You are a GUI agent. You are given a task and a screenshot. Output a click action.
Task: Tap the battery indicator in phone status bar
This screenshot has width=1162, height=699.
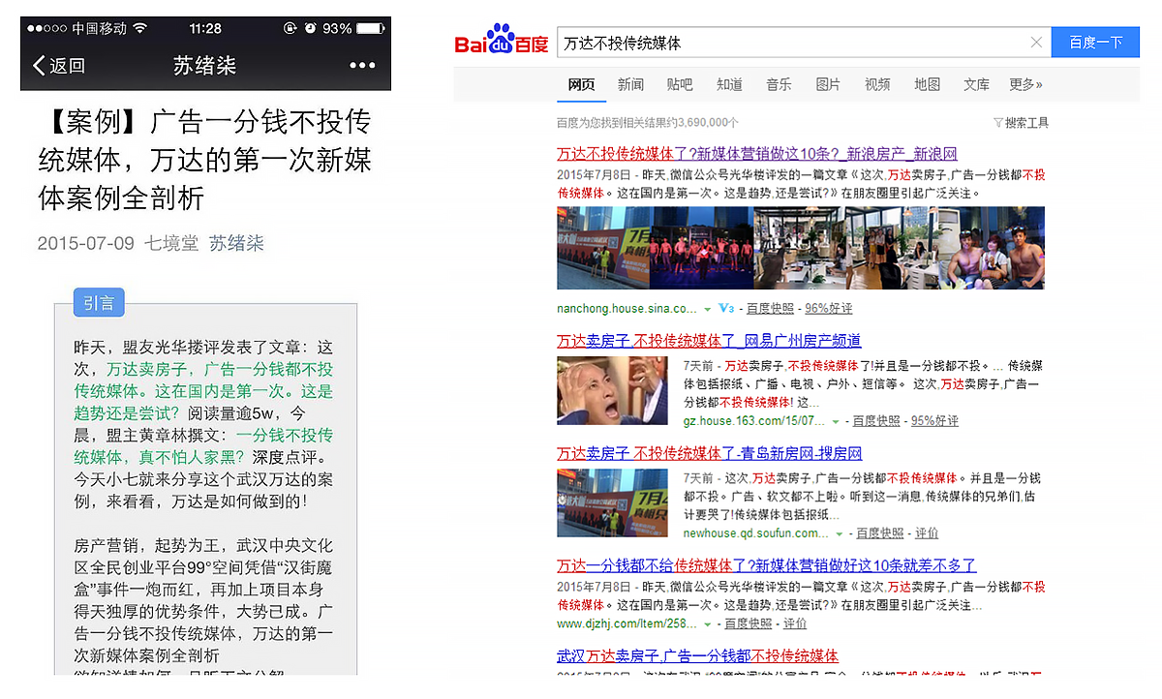(x=370, y=29)
